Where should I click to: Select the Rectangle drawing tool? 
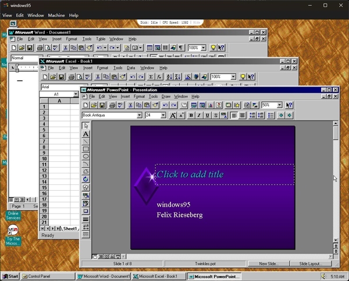coord(86,149)
